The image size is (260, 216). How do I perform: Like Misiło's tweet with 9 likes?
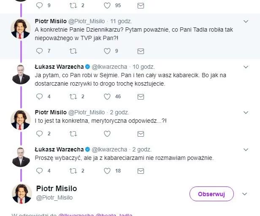(x=107, y=51)
